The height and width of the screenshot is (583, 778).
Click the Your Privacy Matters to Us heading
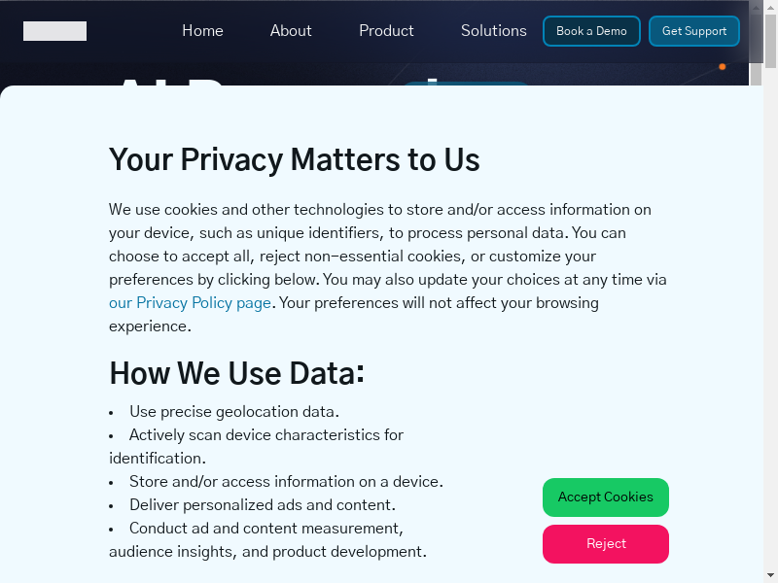[294, 159]
